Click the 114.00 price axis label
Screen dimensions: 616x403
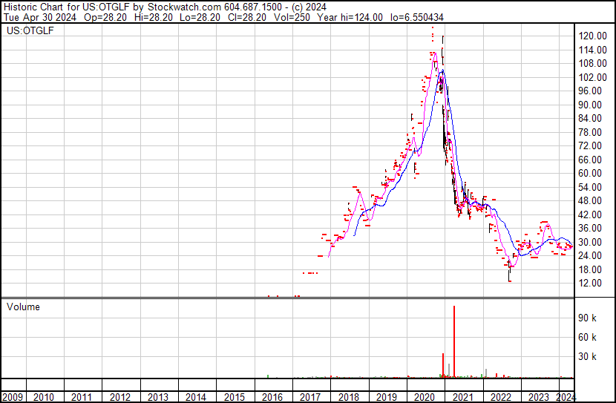coord(593,50)
